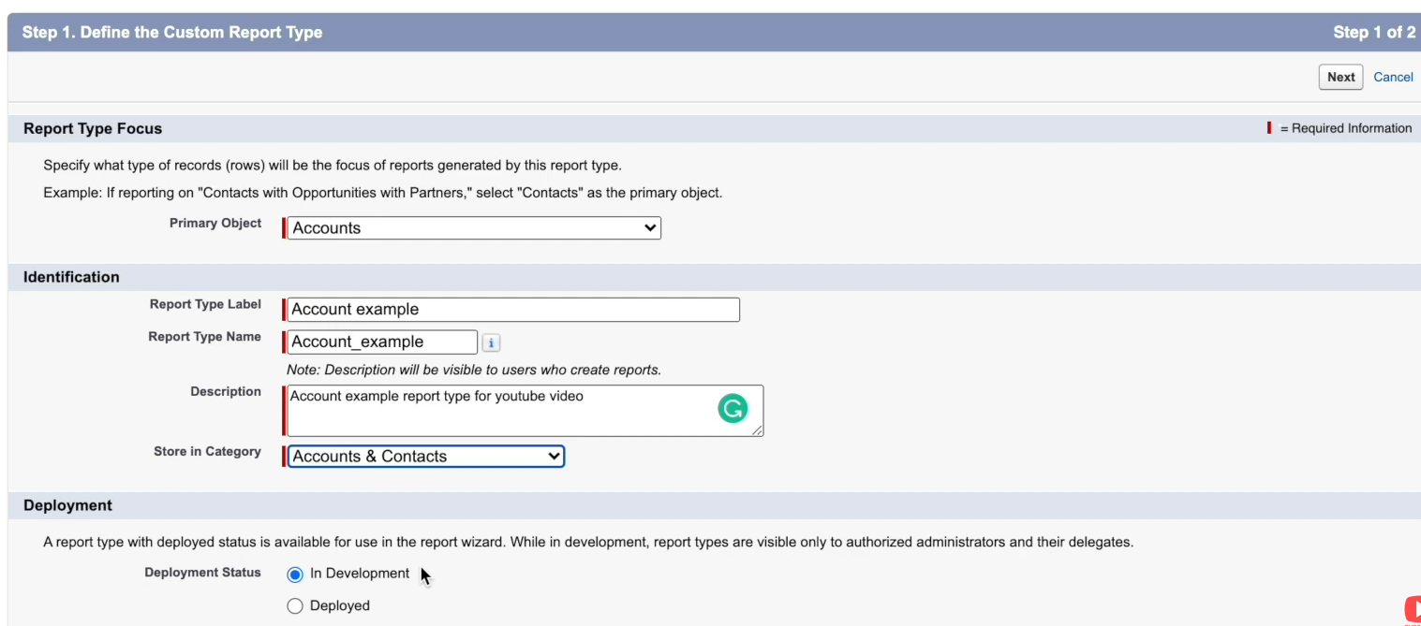This screenshot has width=1421, height=626.
Task: Click the red required marker beside Report Type Label
Action: (283, 309)
